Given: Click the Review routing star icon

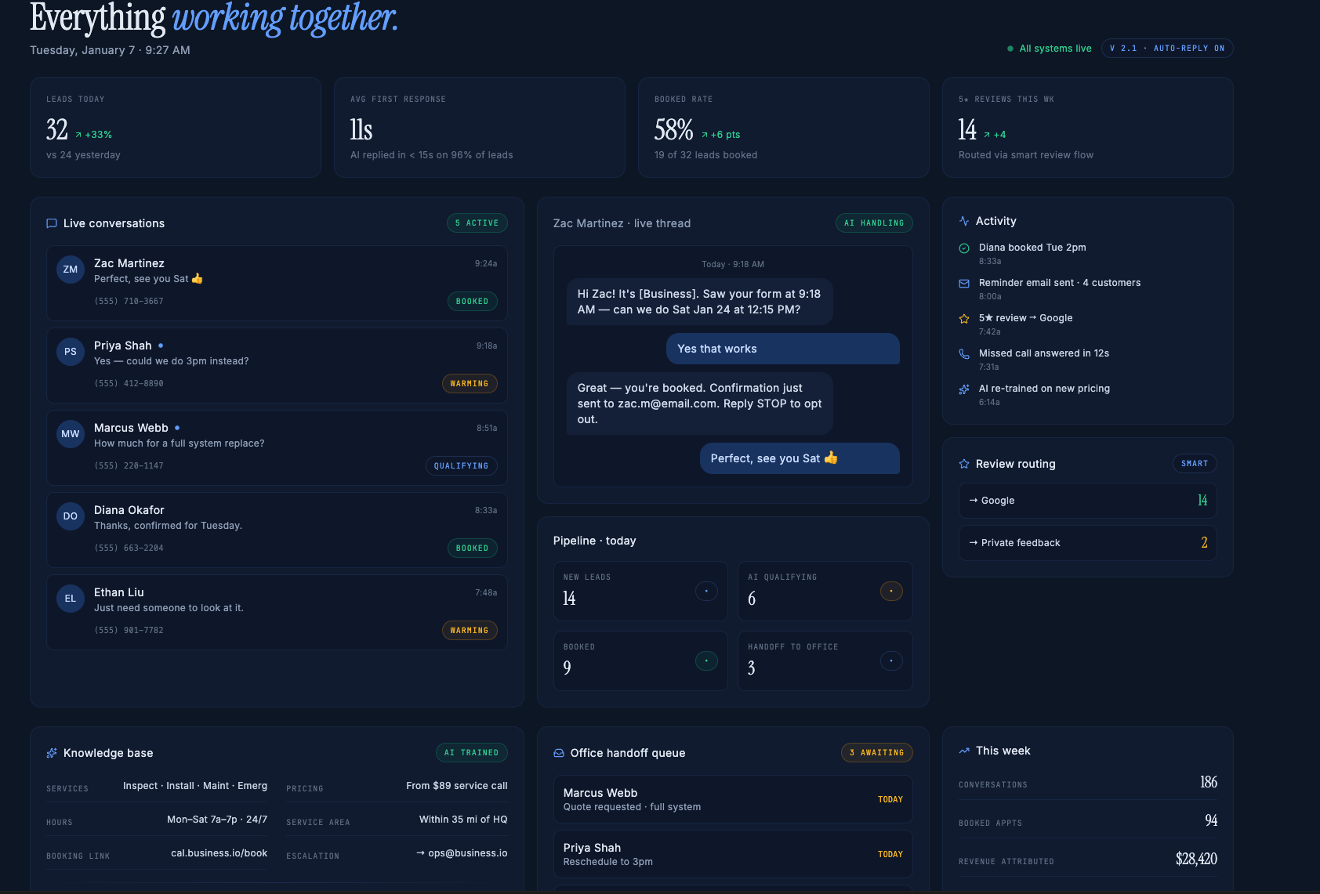Looking at the screenshot, I should [x=964, y=464].
